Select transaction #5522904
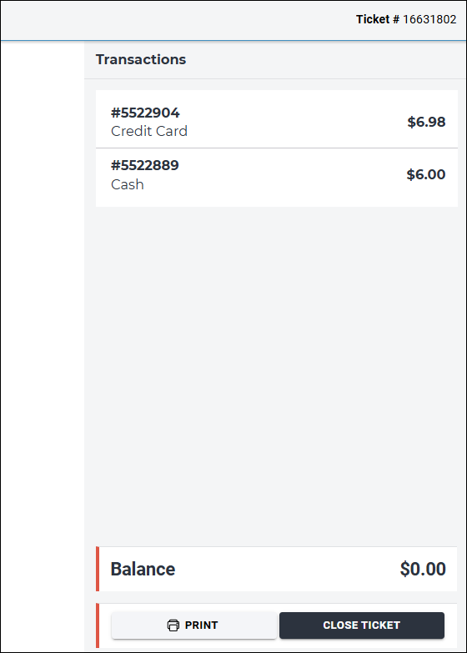 145,113
